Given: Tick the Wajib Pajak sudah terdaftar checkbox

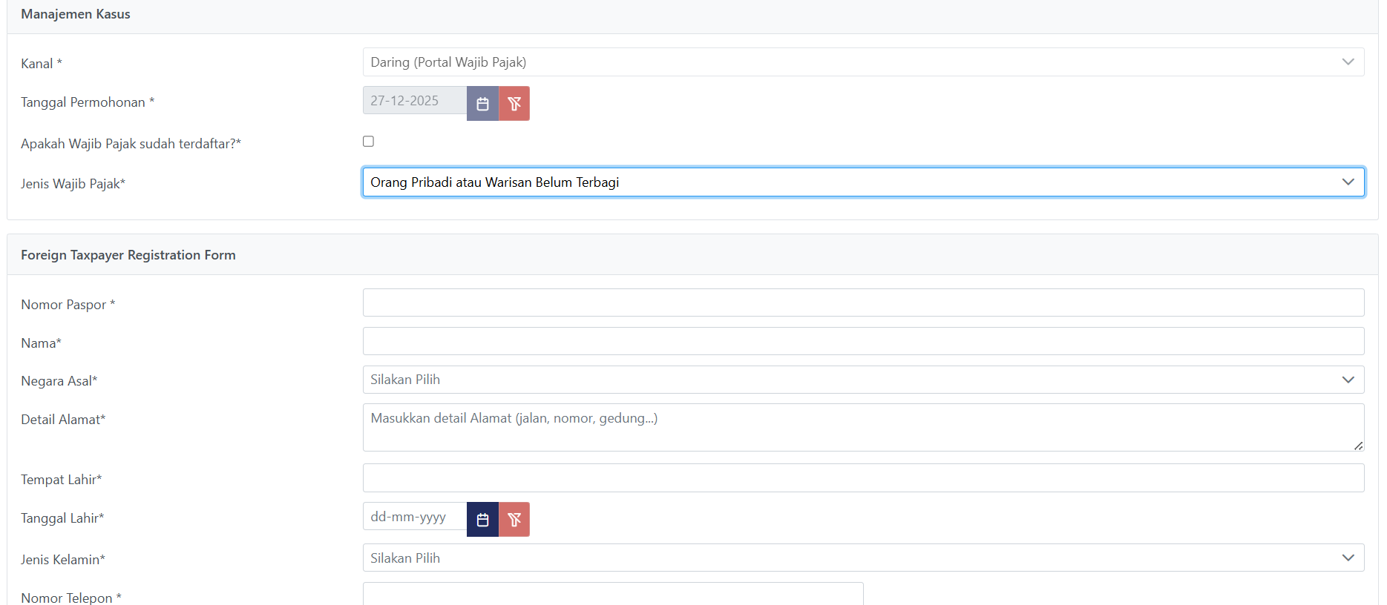Looking at the screenshot, I should [368, 142].
